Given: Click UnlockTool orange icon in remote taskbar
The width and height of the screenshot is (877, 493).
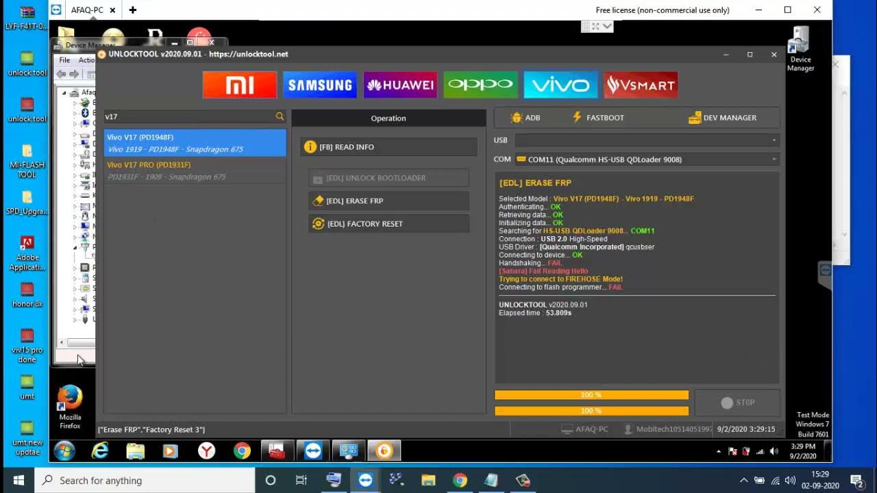Looking at the screenshot, I should [384, 451].
